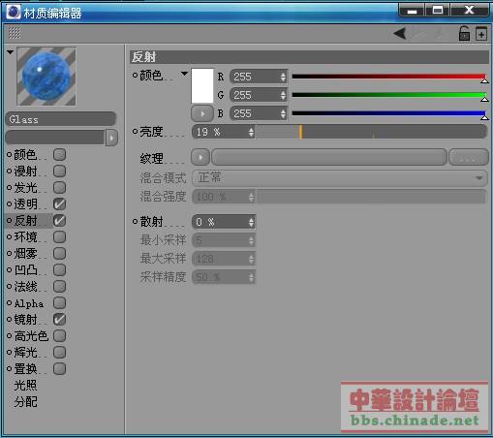Click the white reflection color swatch
Image resolution: width=493 pixels, height=438 pixels.
coord(202,85)
